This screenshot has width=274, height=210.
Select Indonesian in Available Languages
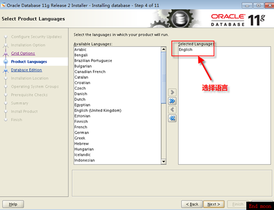tap(117, 160)
